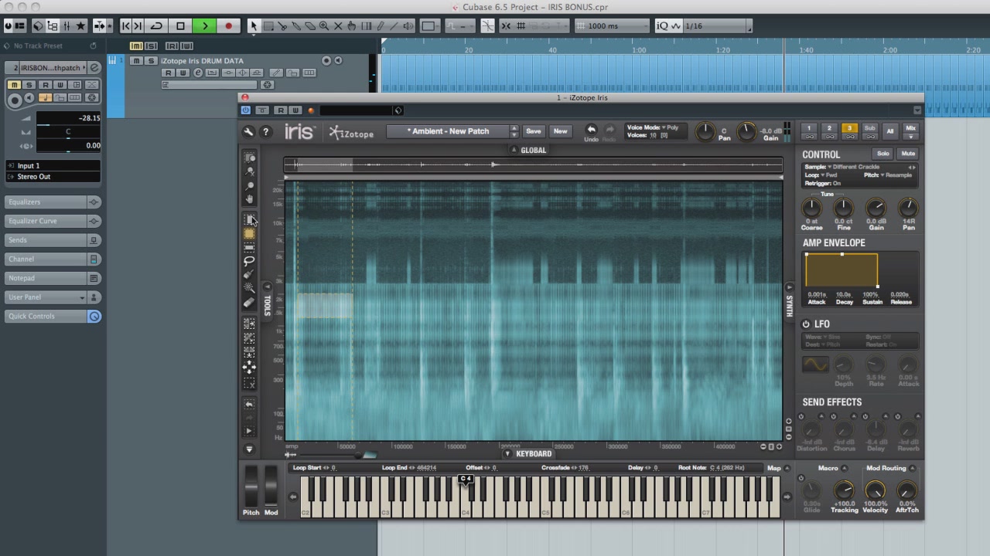Viewport: 990px width, 556px height.
Task: Toggle record enable on DRUM DATA track
Action: pos(326,60)
